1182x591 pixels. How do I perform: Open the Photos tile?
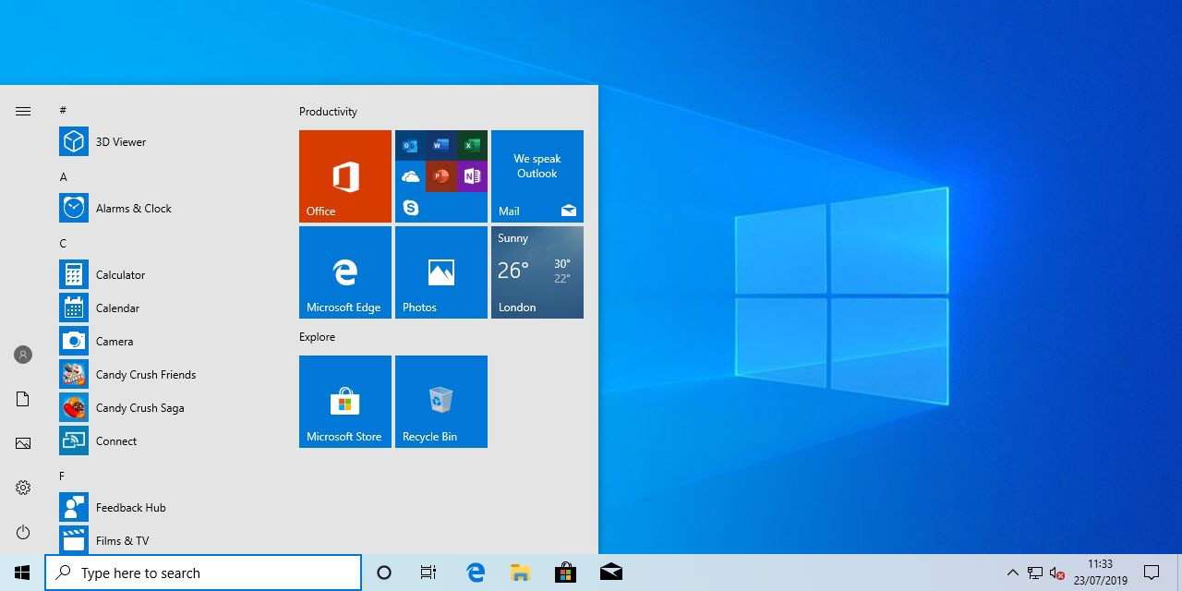click(440, 271)
